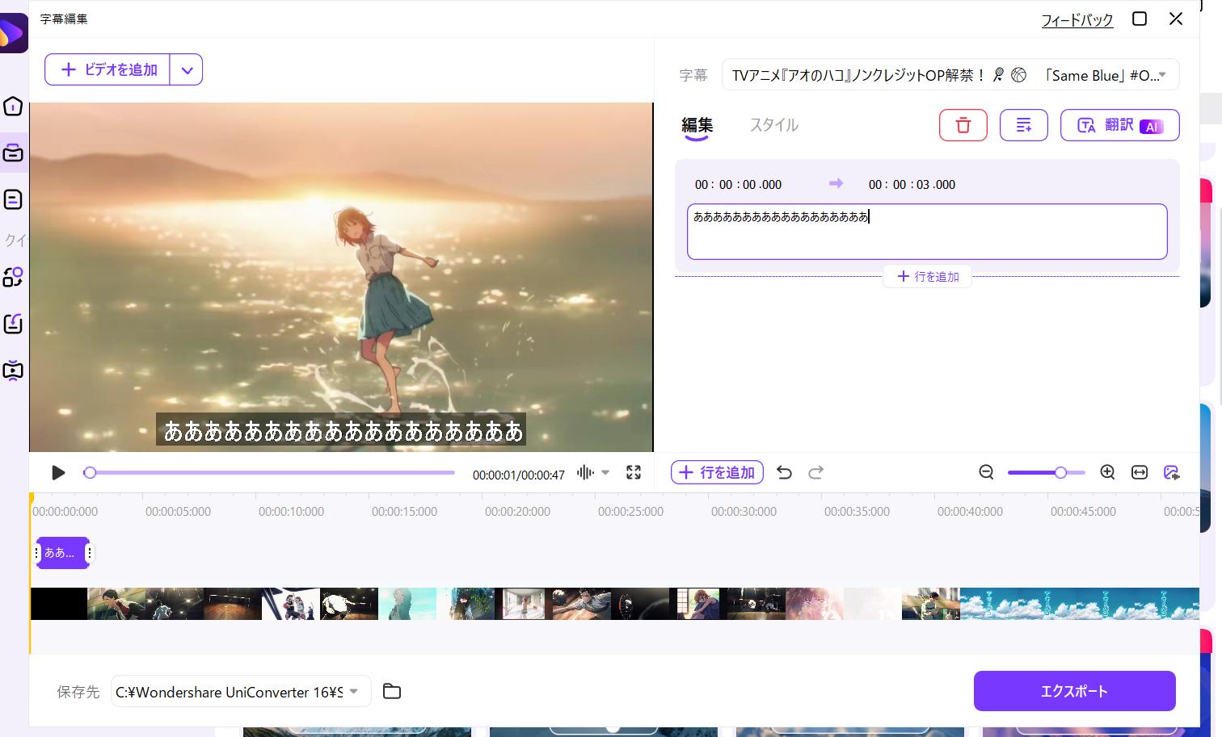Click the video playback progress slider
Image resolution: width=1222 pixels, height=737 pixels.
(x=269, y=472)
